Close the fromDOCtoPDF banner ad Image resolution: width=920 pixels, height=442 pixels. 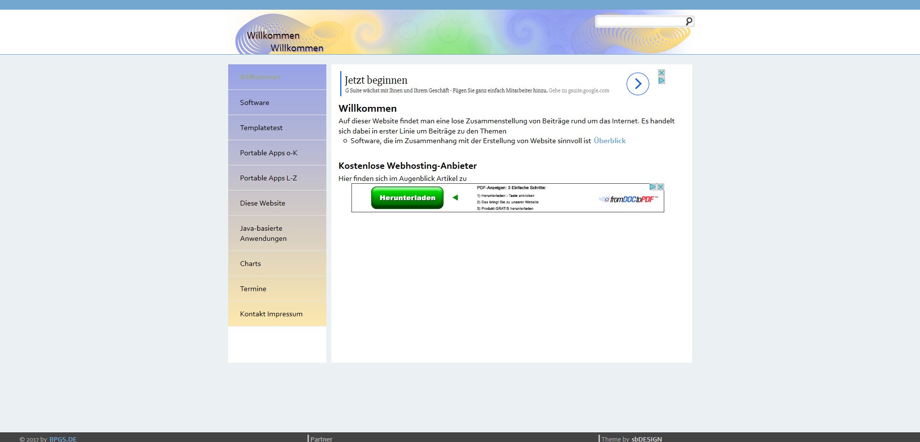click(x=660, y=187)
